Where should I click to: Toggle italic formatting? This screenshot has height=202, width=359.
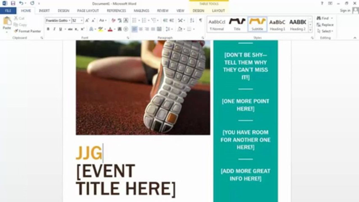(x=54, y=29)
